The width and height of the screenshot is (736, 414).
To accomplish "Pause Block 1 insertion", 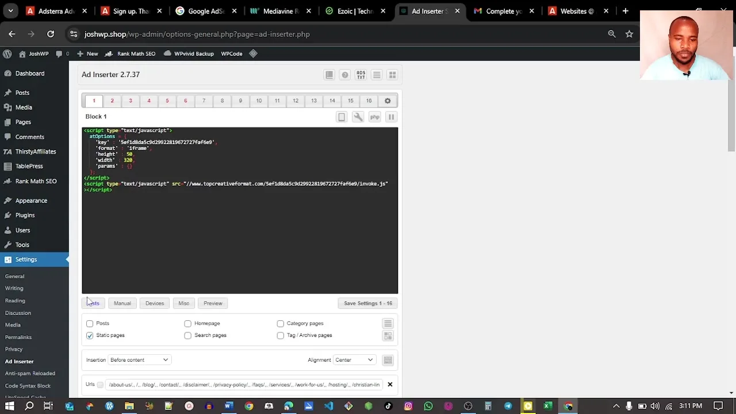I will tap(391, 117).
